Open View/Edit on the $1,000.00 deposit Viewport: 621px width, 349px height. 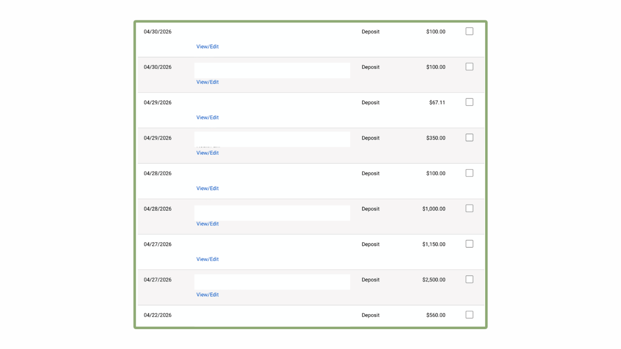[x=208, y=223]
